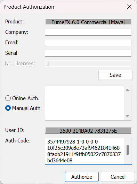
Task: Close the Product Authorization dialog
Action: 129,7
